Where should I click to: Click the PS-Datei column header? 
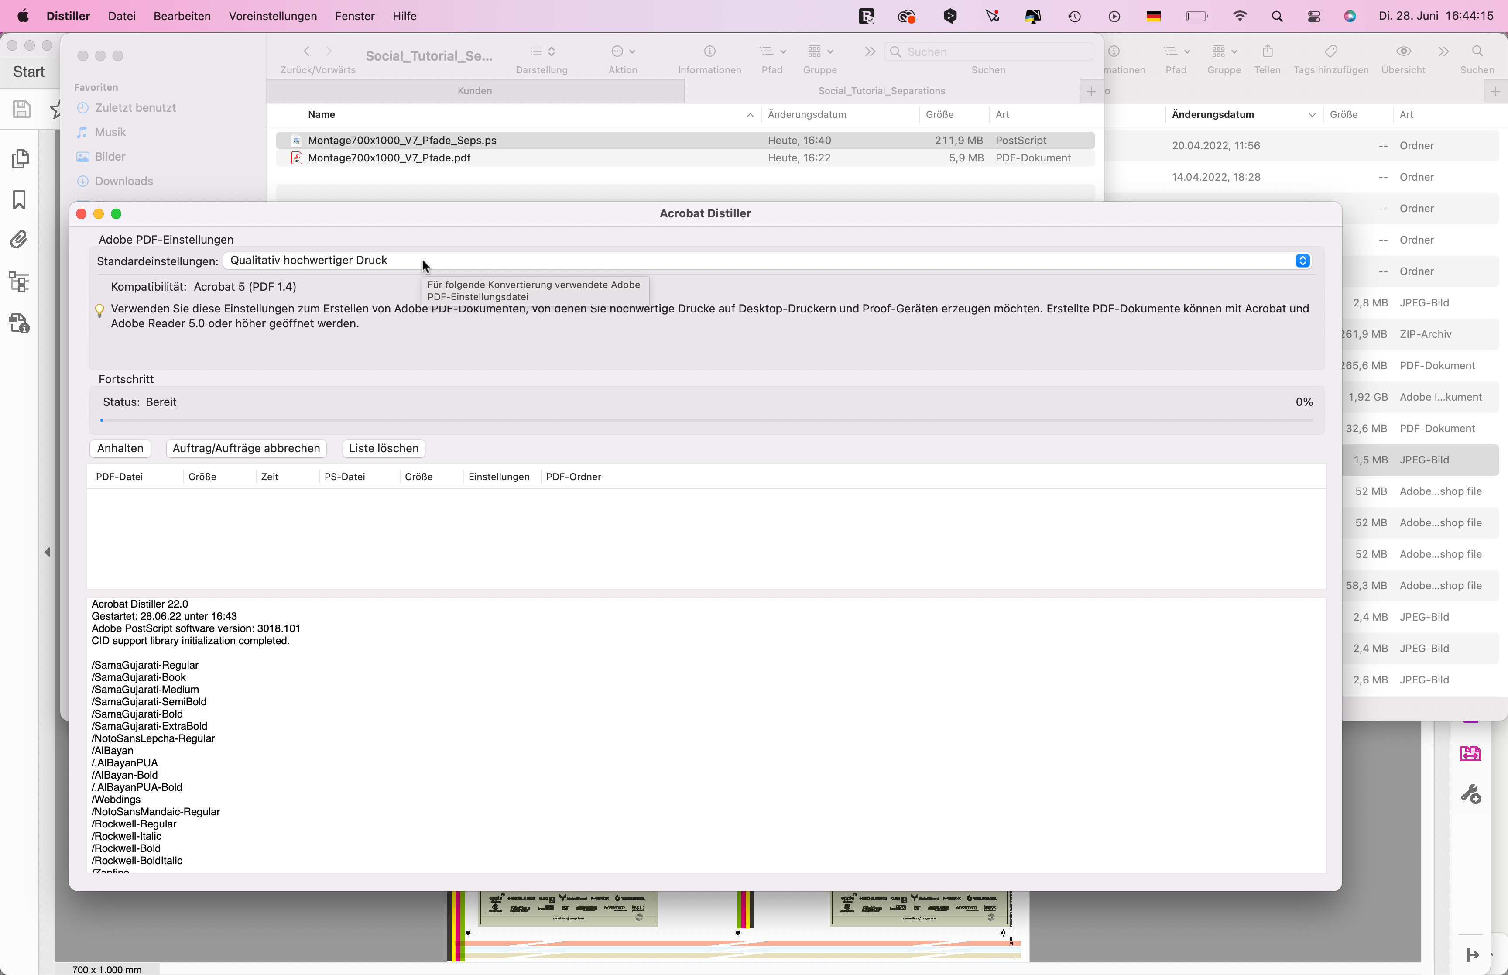[x=344, y=477]
